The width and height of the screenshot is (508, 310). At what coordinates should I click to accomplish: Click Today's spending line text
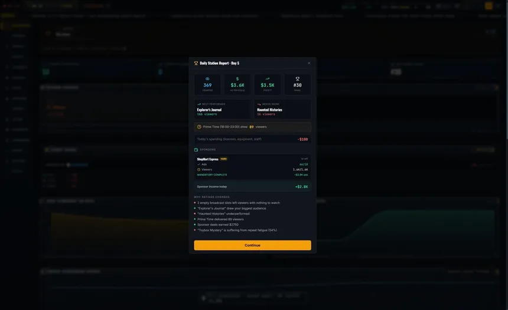point(229,139)
